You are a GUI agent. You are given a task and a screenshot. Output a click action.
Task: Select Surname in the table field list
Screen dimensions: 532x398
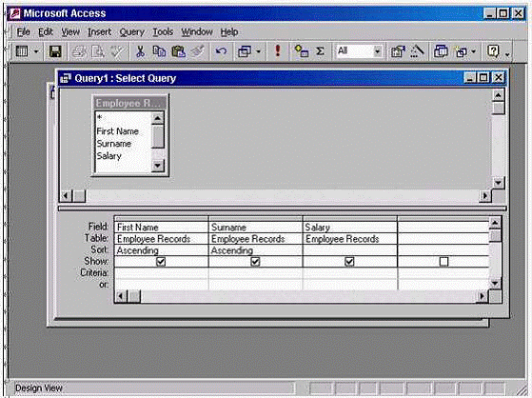[x=113, y=144]
